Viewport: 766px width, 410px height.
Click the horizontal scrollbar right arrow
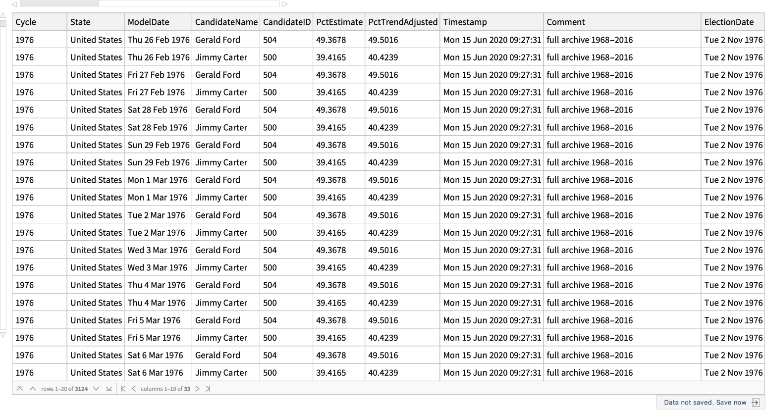[285, 4]
